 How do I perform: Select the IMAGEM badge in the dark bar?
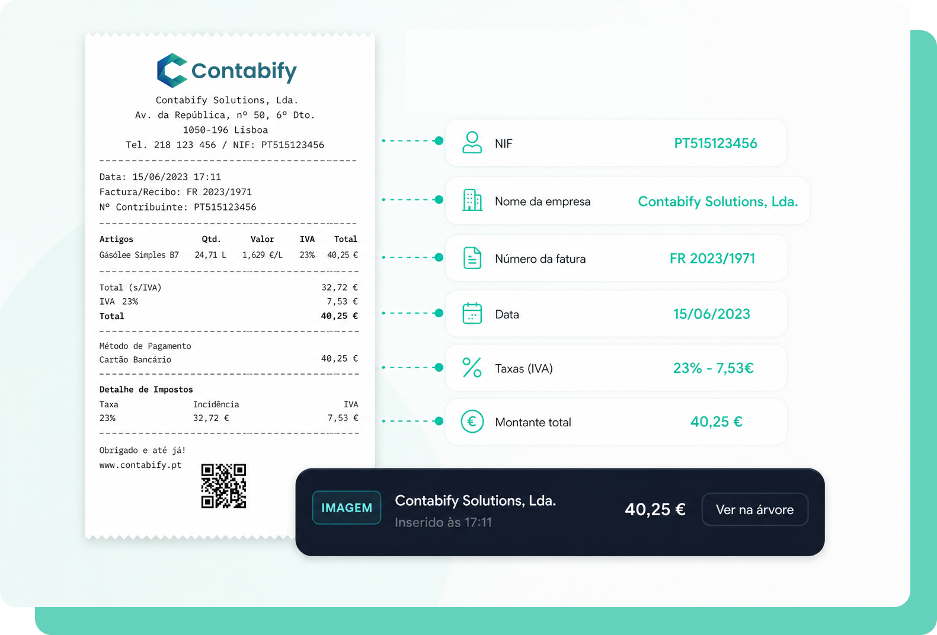(x=347, y=508)
